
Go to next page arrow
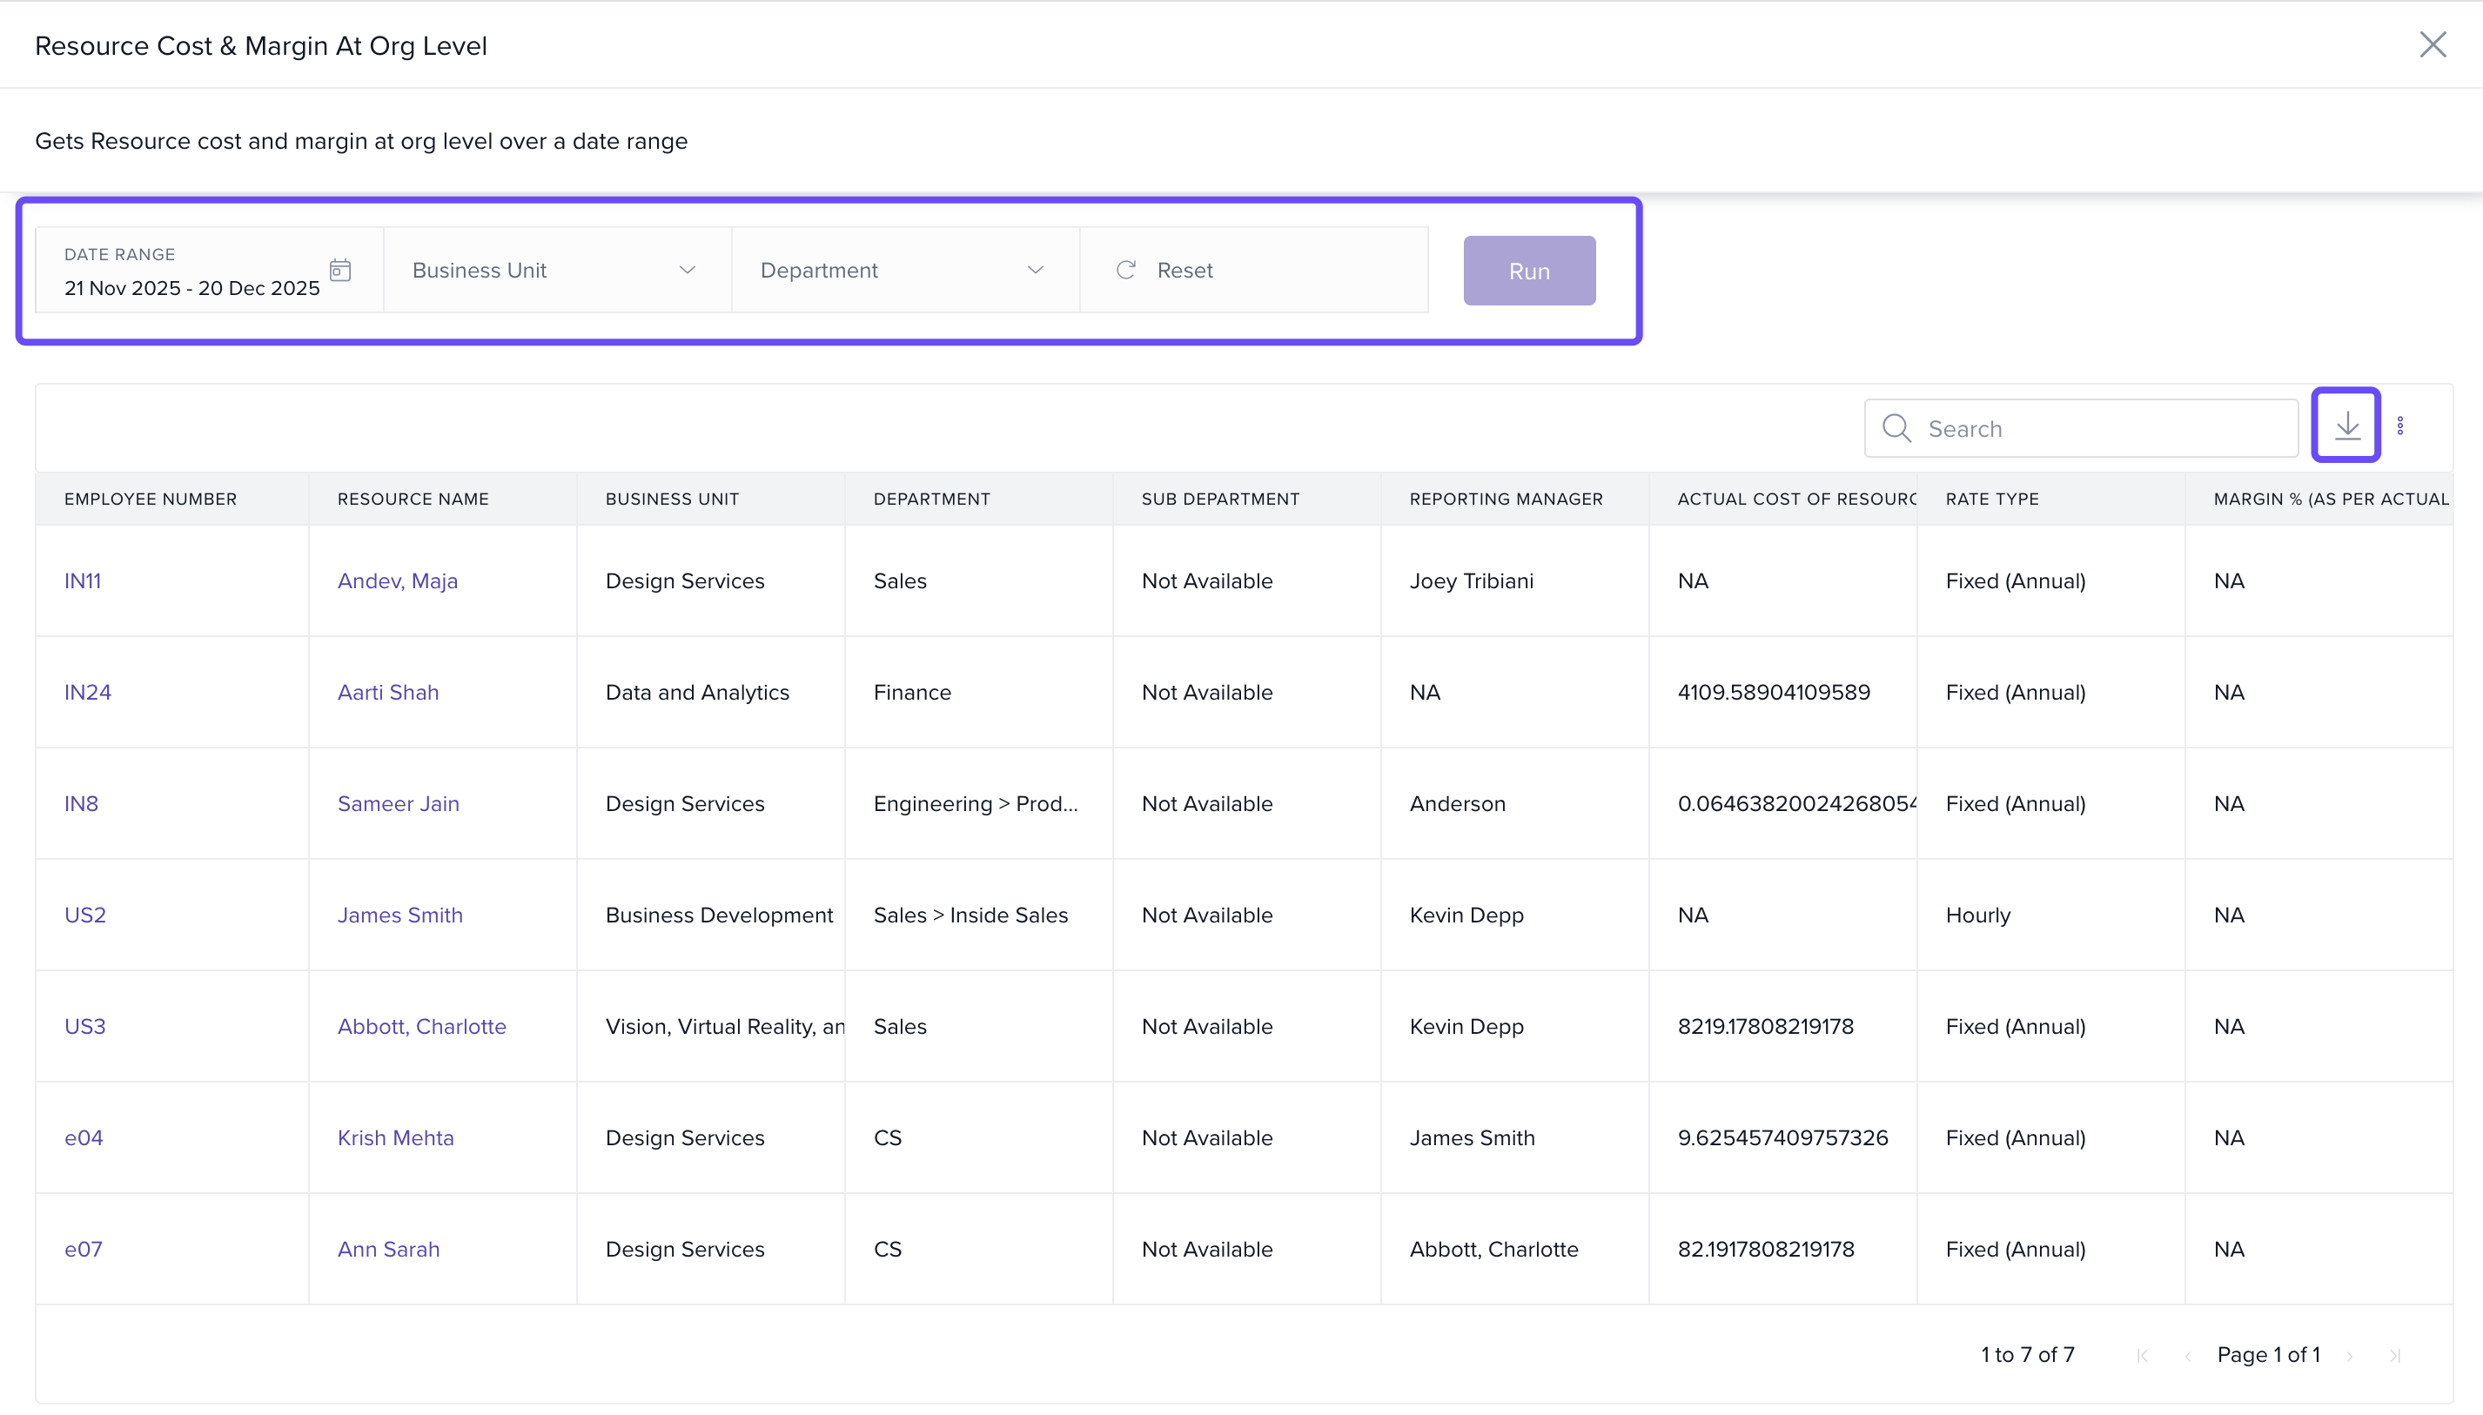(2350, 1356)
